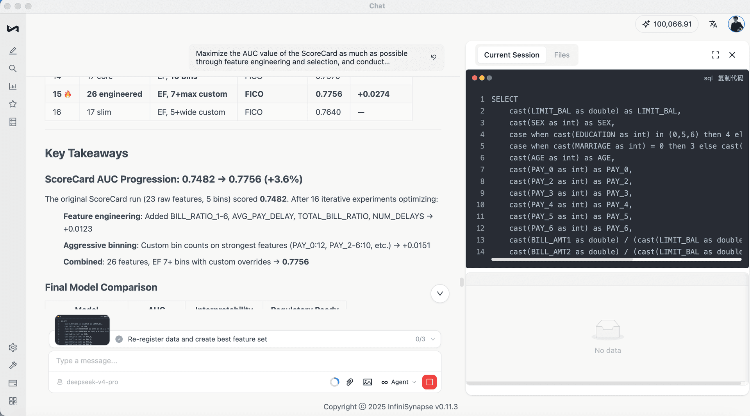
Task: Click the 0/3 task progress counter
Action: [x=420, y=339]
